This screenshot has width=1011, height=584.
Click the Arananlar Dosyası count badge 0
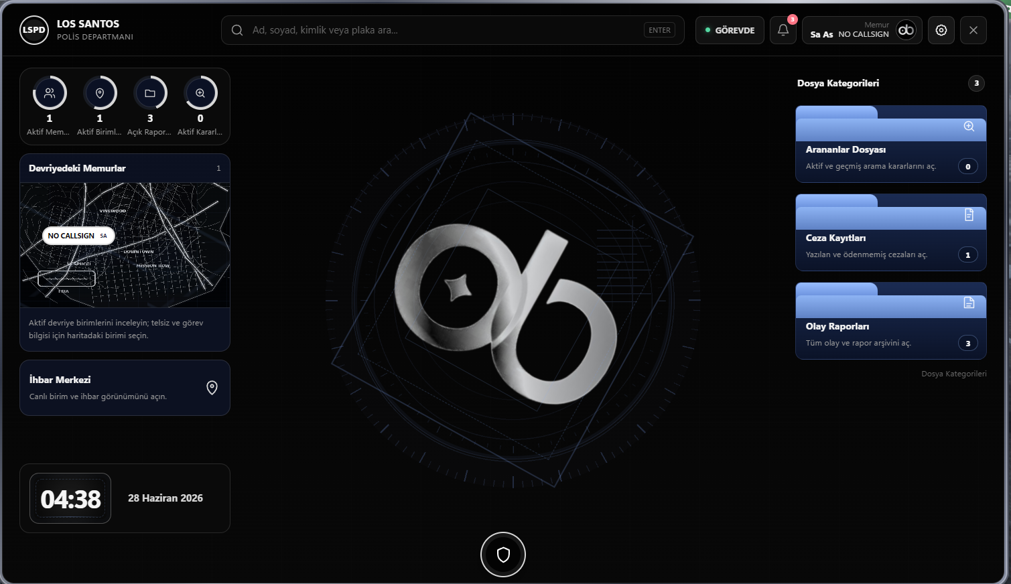pyautogui.click(x=968, y=167)
